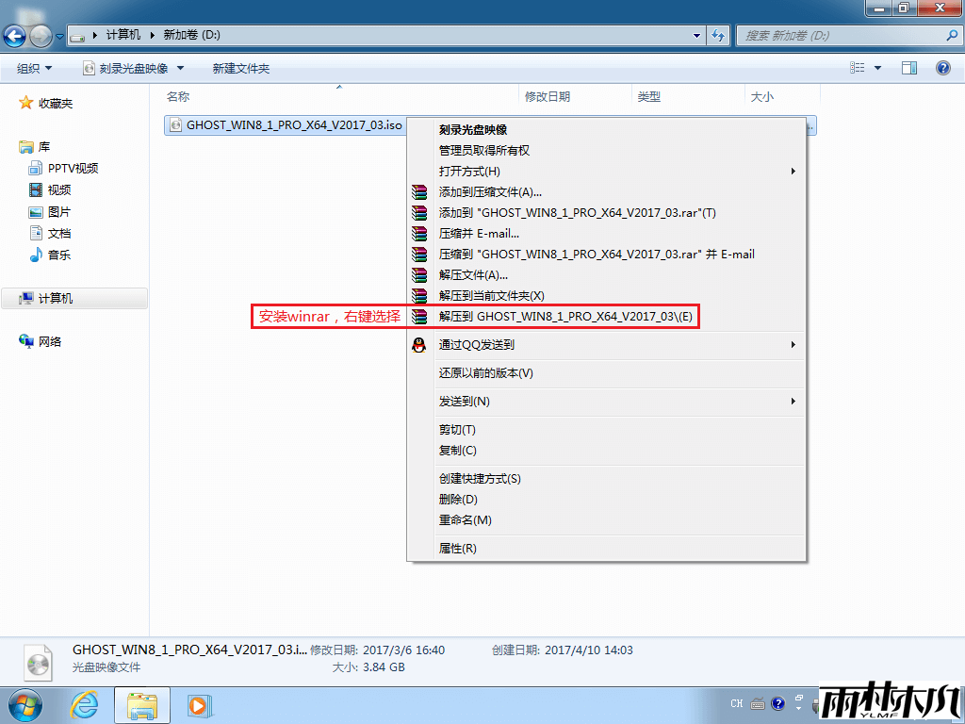
Task: Open PPTV视频 library in sidebar
Action: (x=74, y=169)
